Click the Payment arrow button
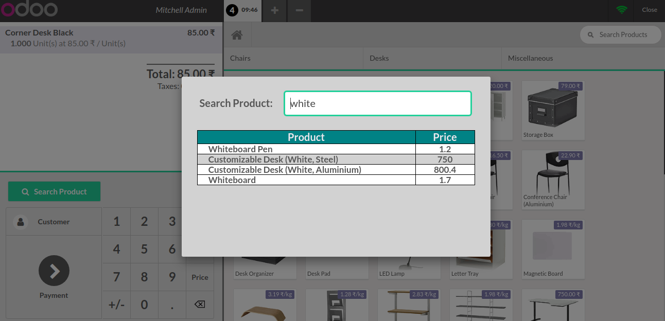665x321 pixels. click(54, 271)
